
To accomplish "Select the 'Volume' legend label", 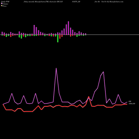I will pyautogui.click(x=5, y=4).
